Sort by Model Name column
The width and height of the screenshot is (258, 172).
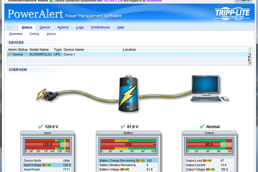coord(41,49)
